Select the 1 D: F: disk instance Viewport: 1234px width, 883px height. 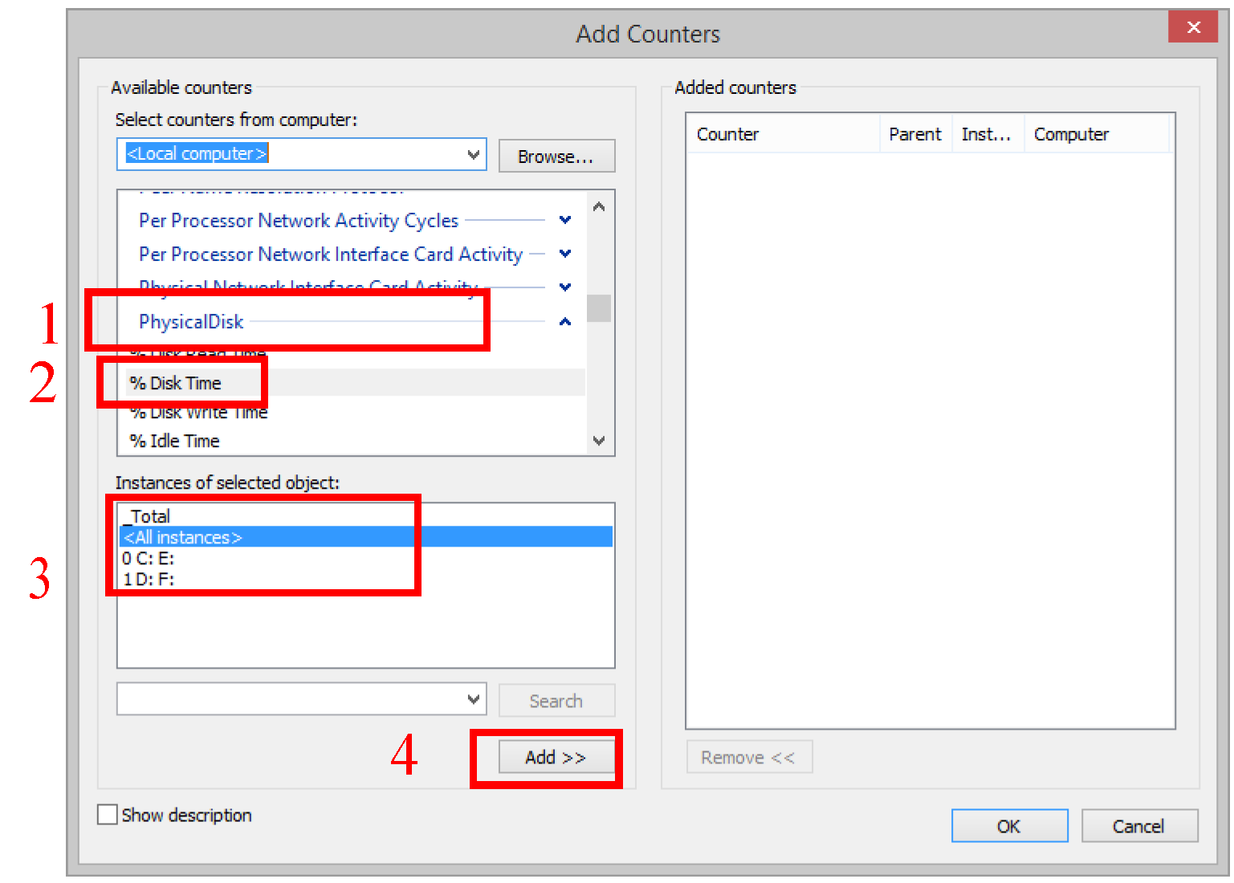(x=149, y=579)
